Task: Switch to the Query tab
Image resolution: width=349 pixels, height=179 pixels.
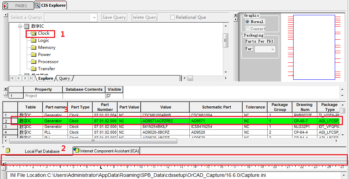Action: point(64,78)
